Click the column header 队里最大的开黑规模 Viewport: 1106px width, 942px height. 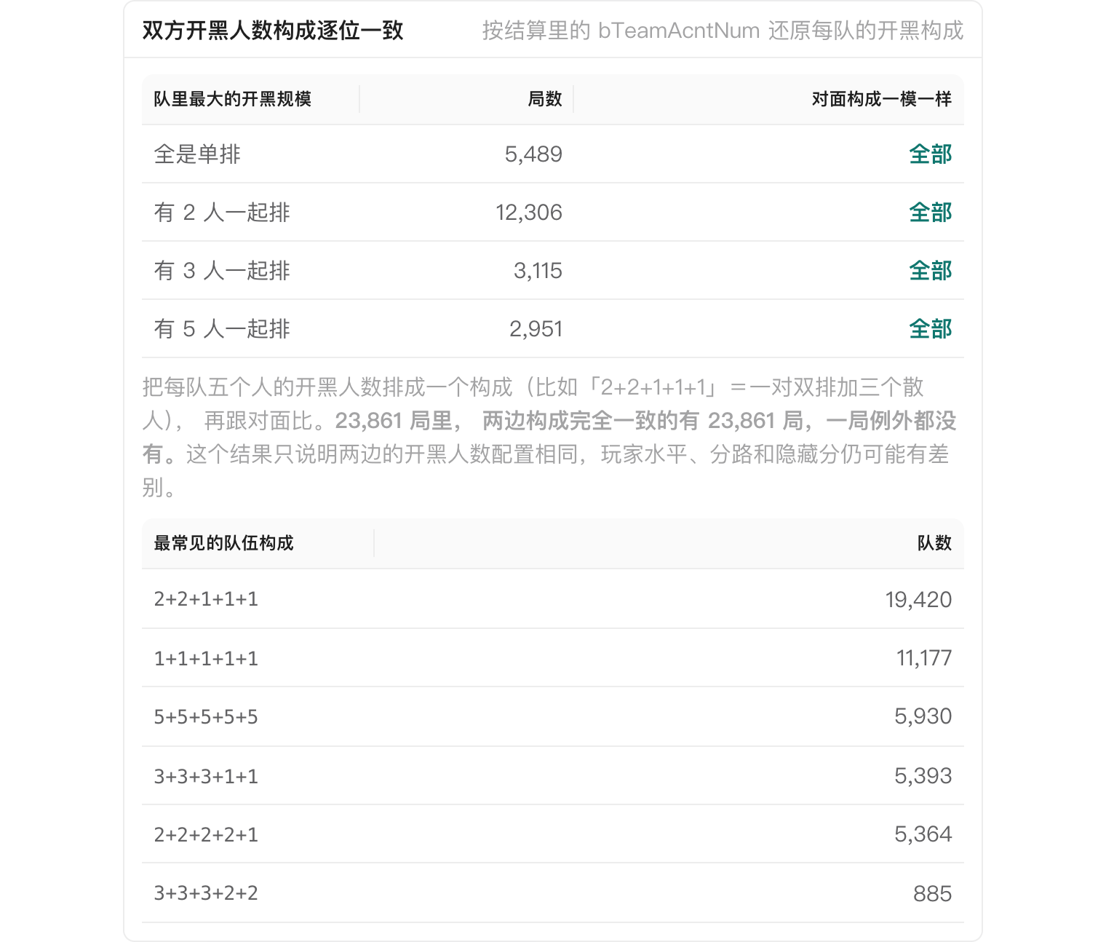(233, 99)
